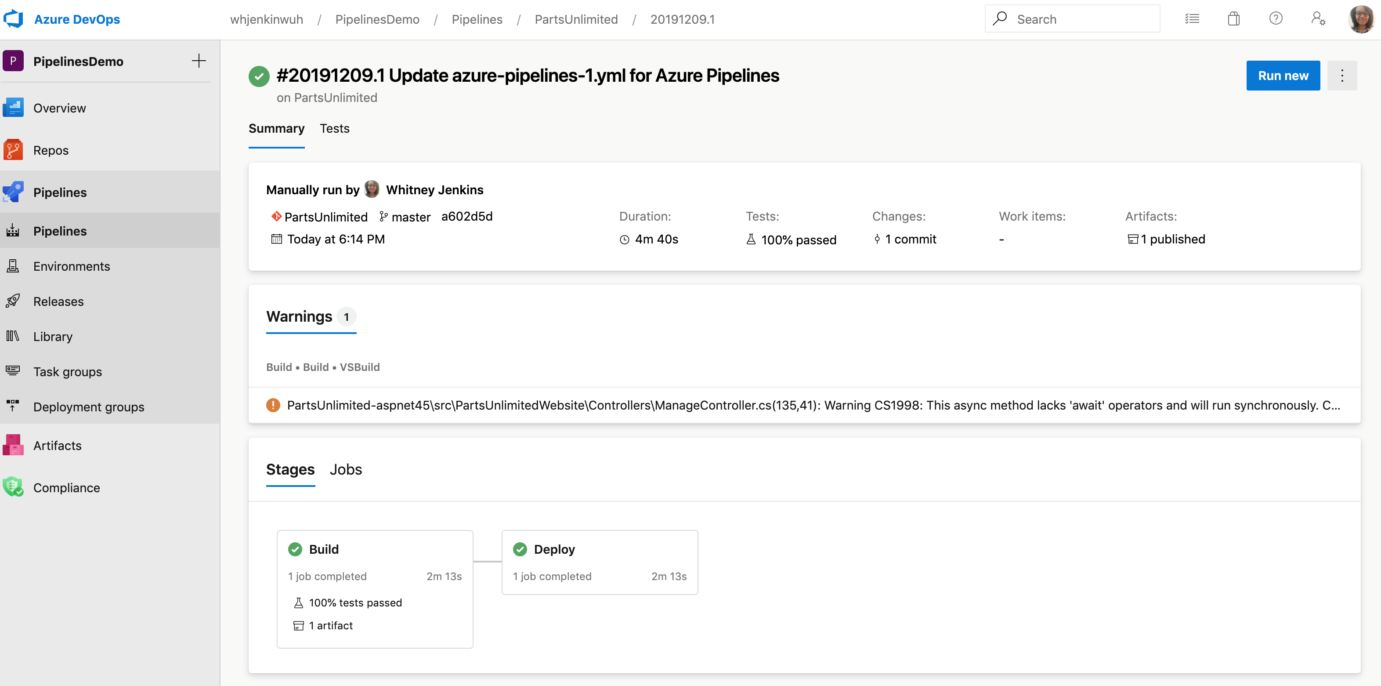Click the Jobs stage toggle
1381x686 pixels.
click(346, 468)
